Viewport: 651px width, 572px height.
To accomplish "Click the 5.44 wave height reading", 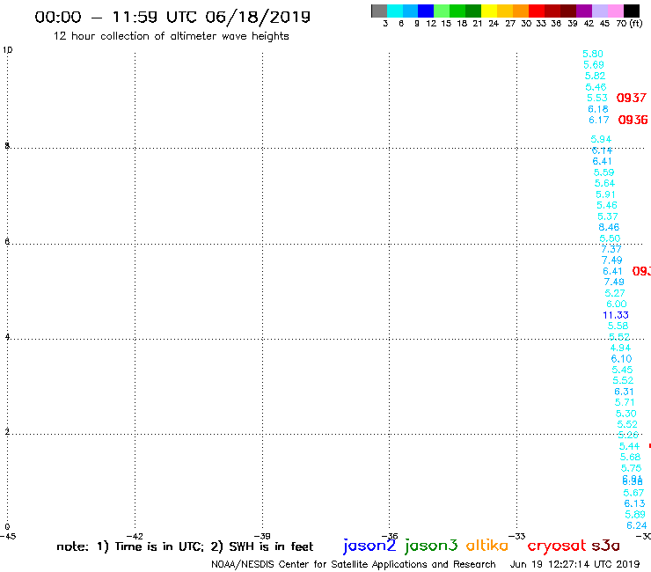I will coord(629,446).
